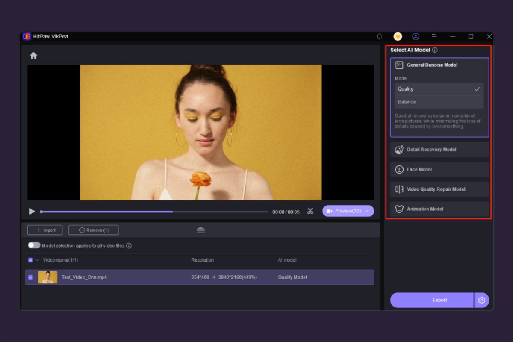Image resolution: width=513 pixels, height=342 pixels.
Task: Click the Export button
Action: [432, 300]
